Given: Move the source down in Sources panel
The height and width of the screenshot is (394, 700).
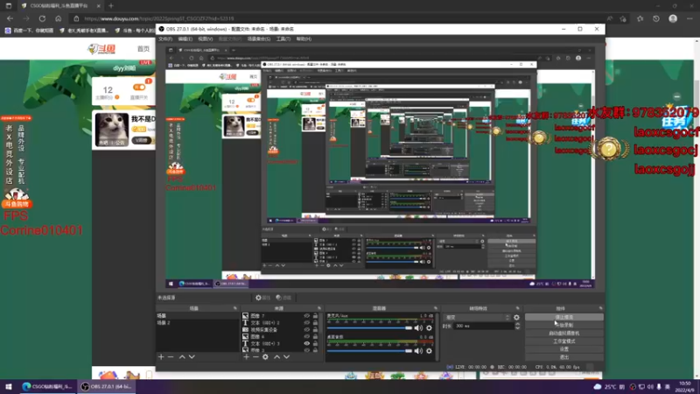Looking at the screenshot, I should (x=287, y=357).
